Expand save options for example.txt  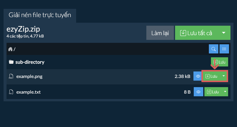[x=225, y=92]
